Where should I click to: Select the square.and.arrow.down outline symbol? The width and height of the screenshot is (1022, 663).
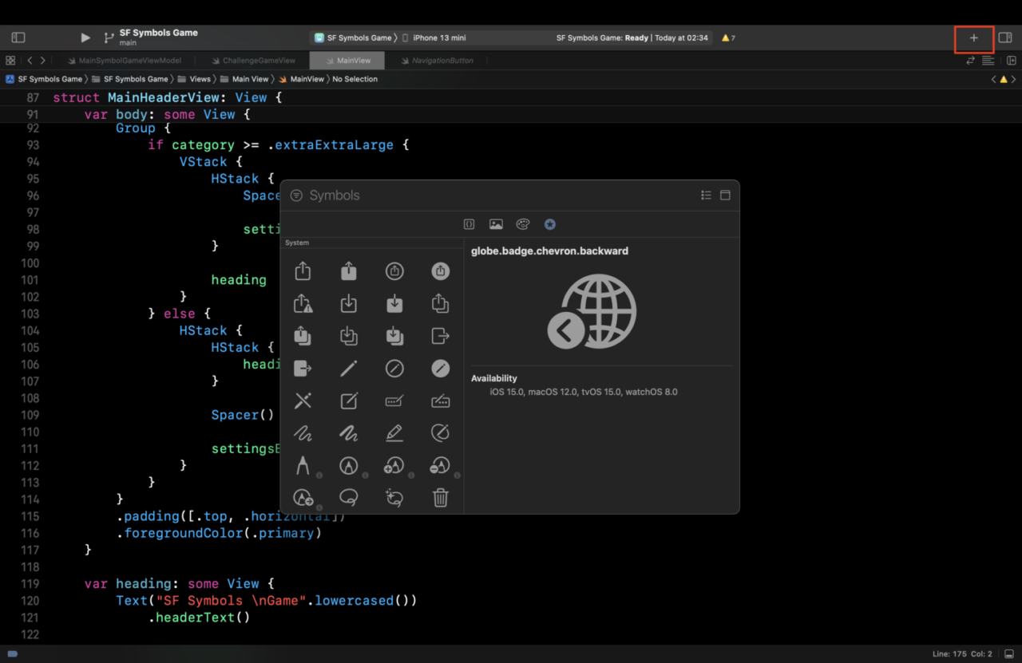click(349, 304)
